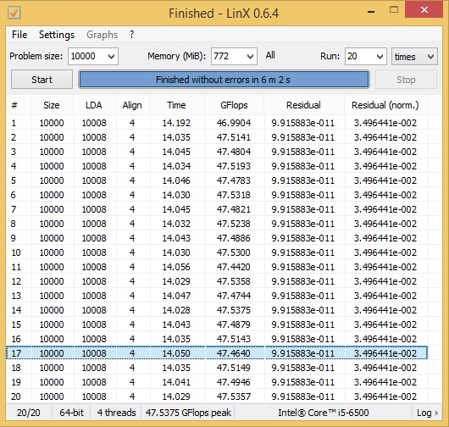The width and height of the screenshot is (449, 427).
Task: Select the time value 14.192
Action: [x=176, y=123]
